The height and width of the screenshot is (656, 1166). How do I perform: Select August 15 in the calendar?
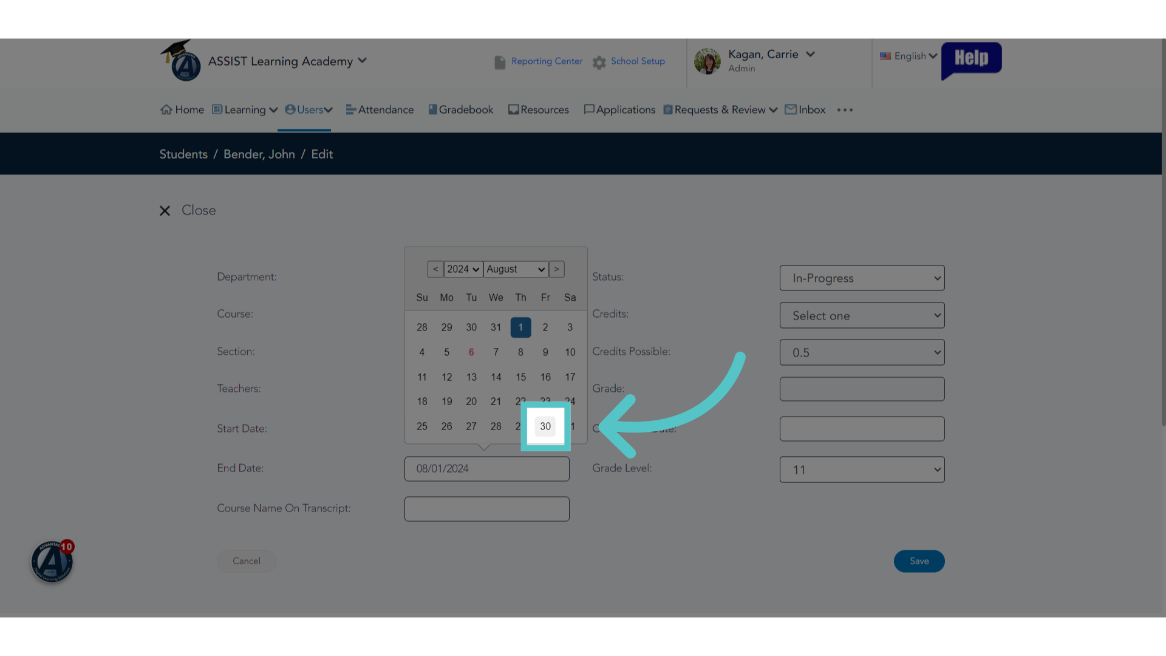pos(520,377)
